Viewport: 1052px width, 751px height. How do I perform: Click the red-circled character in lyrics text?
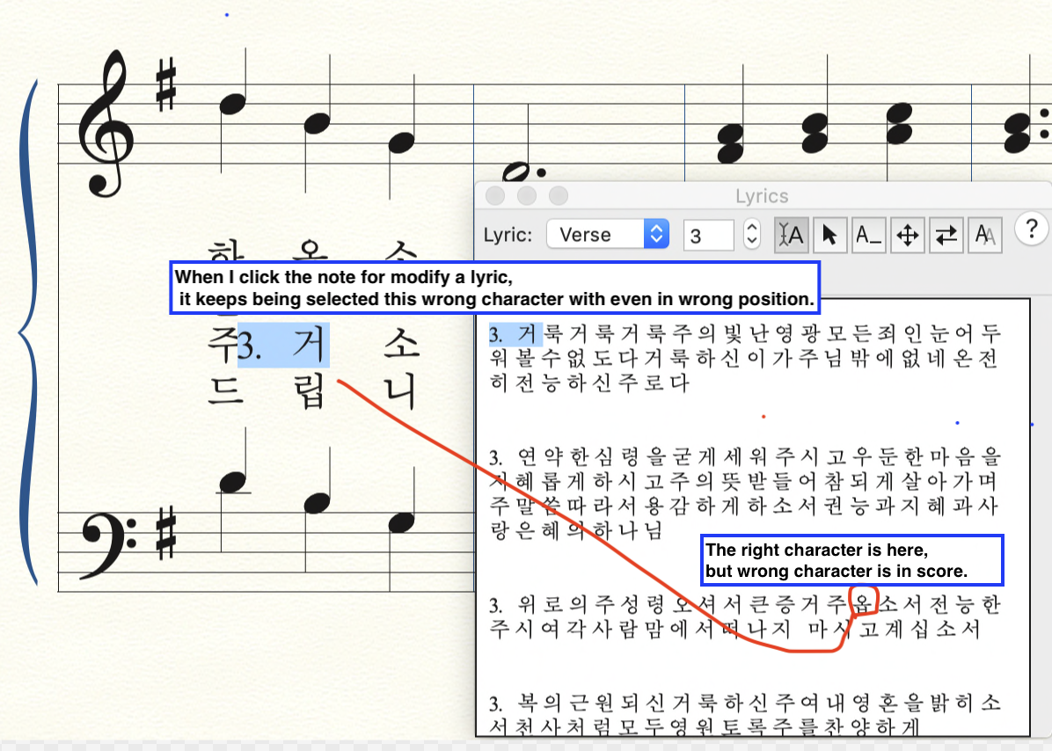point(865,604)
